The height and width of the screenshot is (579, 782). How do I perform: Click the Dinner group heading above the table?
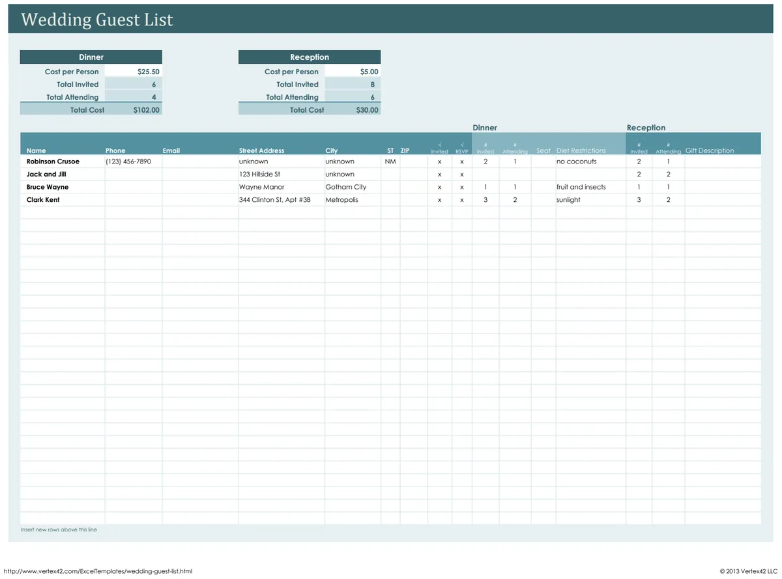485,128
